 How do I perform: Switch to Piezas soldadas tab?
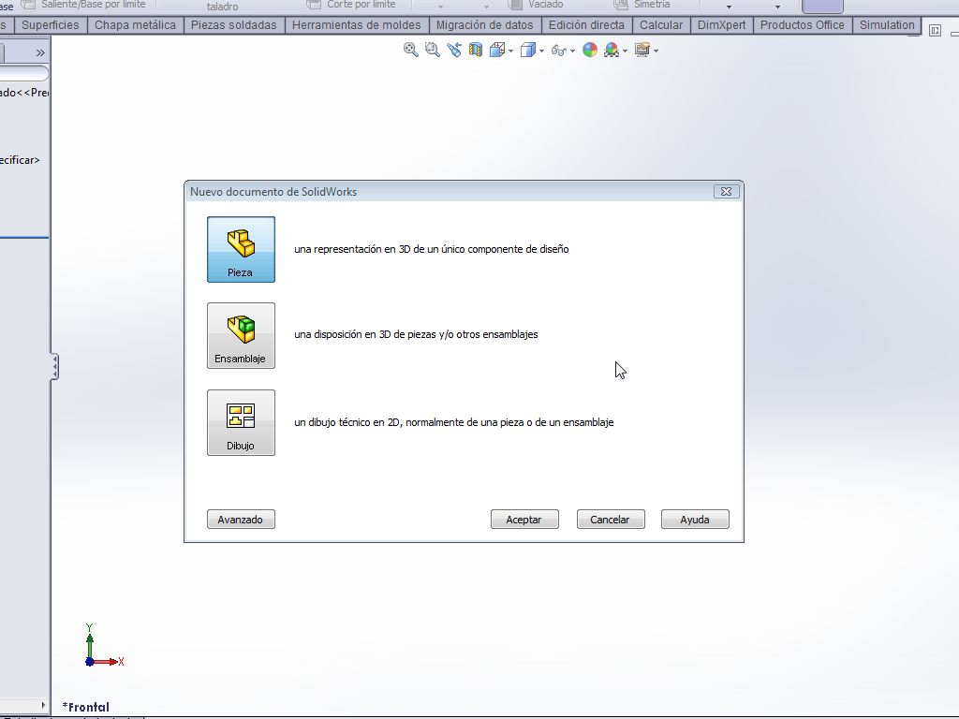[233, 25]
